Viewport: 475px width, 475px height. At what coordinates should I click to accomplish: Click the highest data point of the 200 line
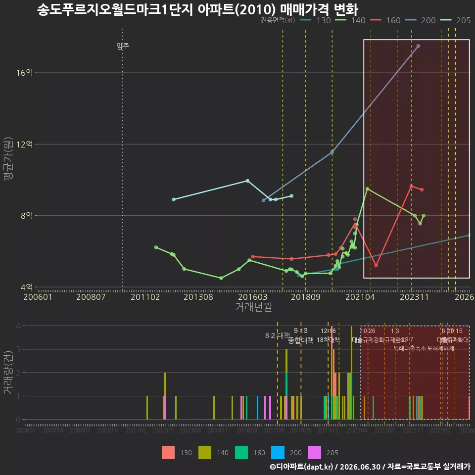(x=419, y=46)
